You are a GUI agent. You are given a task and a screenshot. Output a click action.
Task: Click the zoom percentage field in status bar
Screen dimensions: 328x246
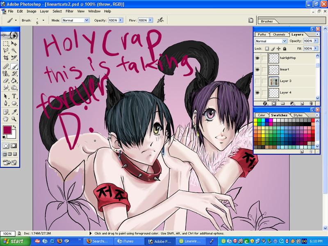click(7, 233)
